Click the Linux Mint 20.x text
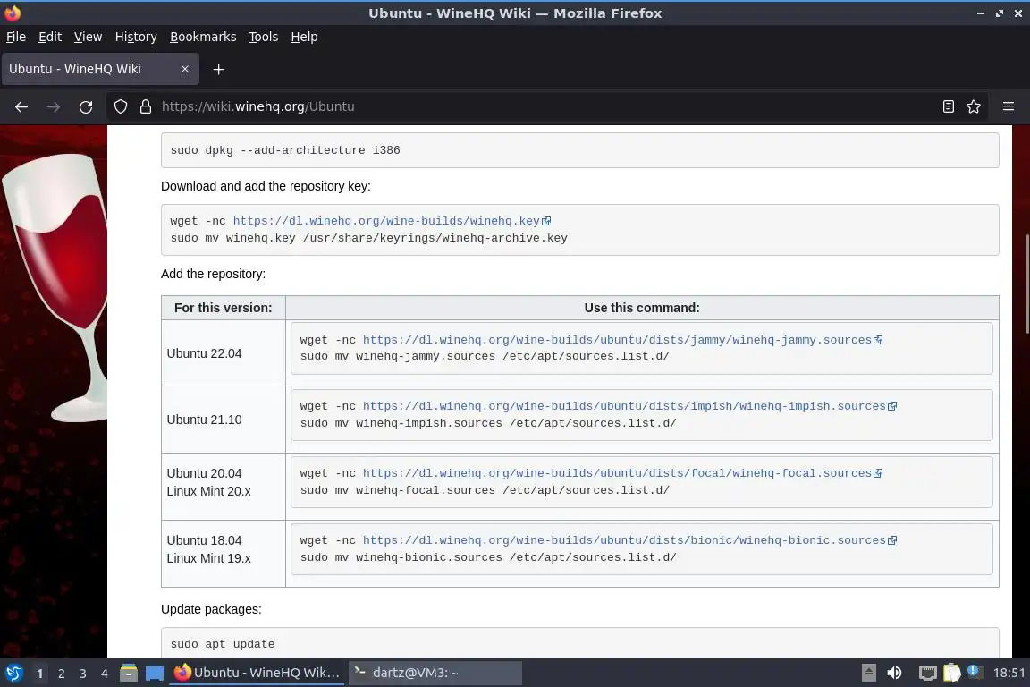The width and height of the screenshot is (1030, 687). 209,491
